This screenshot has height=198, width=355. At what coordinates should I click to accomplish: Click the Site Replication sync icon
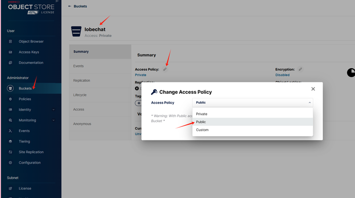pos(10,152)
